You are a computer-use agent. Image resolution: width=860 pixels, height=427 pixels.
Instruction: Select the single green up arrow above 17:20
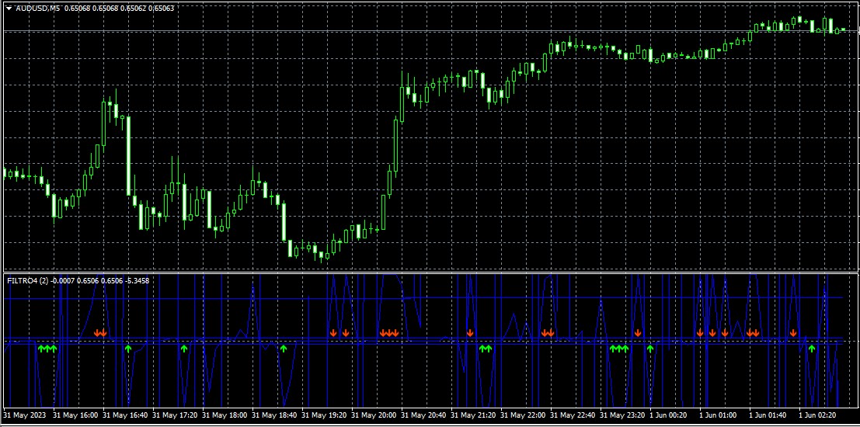pyautogui.click(x=184, y=348)
